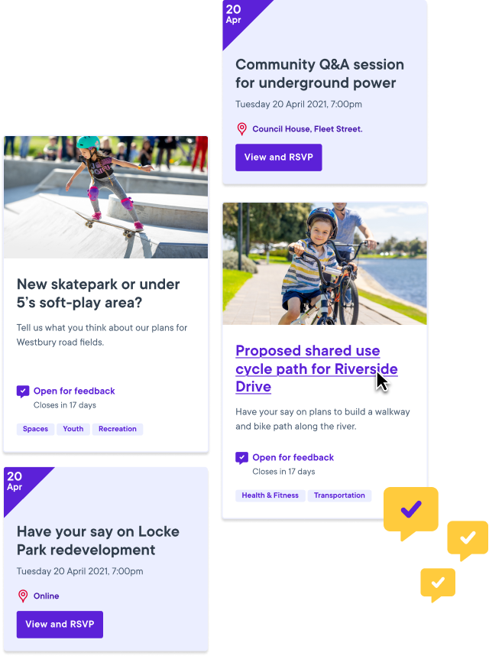Select the Spaces tag
The image size is (489, 656).
point(35,429)
